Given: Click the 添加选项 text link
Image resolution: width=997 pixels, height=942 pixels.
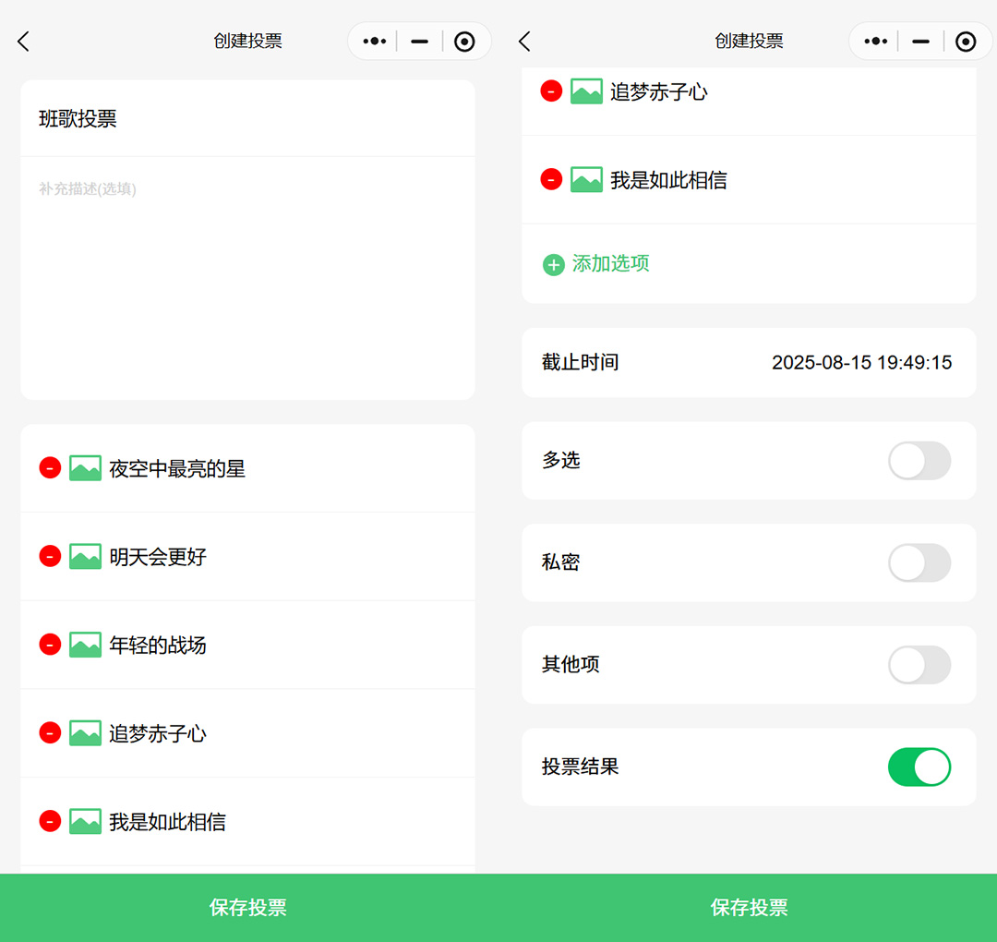Looking at the screenshot, I should (610, 264).
